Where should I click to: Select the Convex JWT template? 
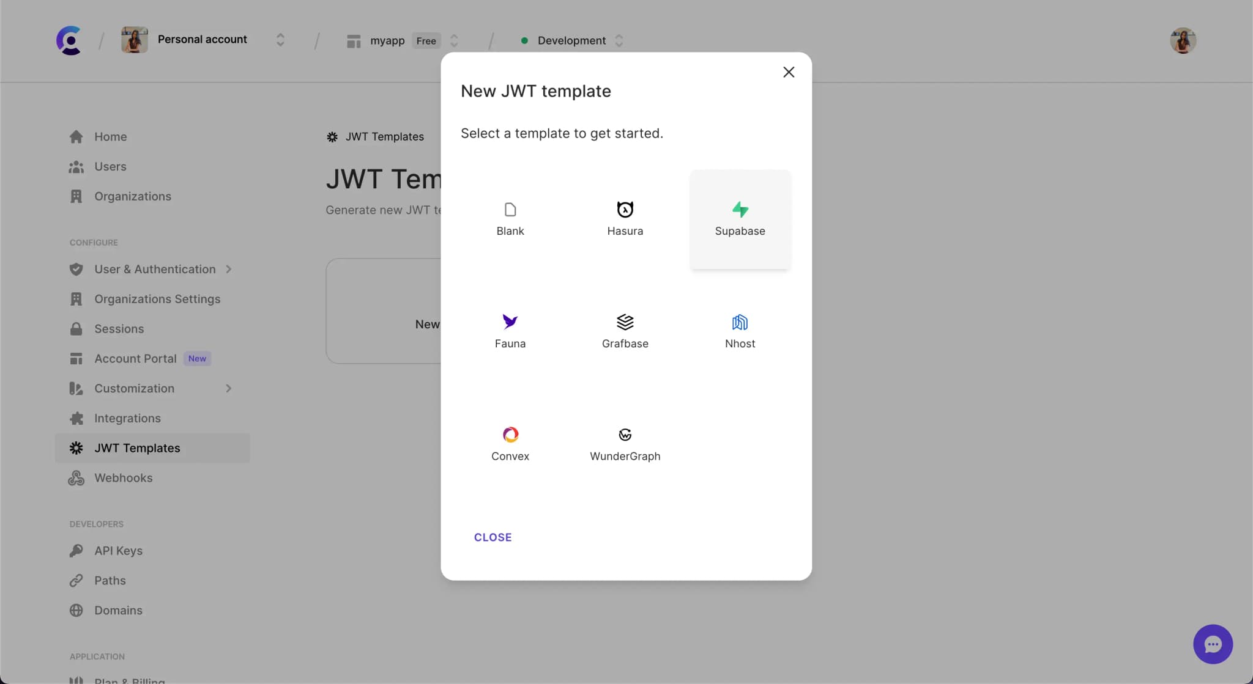point(510,442)
